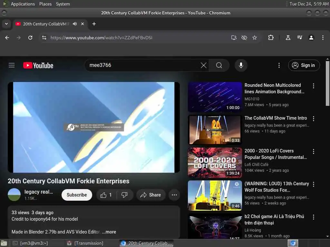Close the 20th Century CollabVM tab
The width and height of the screenshot is (330, 247).
coord(82,24)
